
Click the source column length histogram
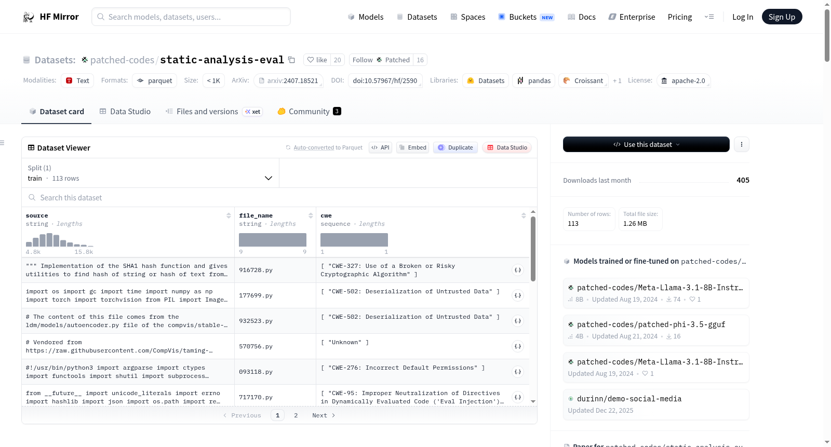click(x=60, y=239)
